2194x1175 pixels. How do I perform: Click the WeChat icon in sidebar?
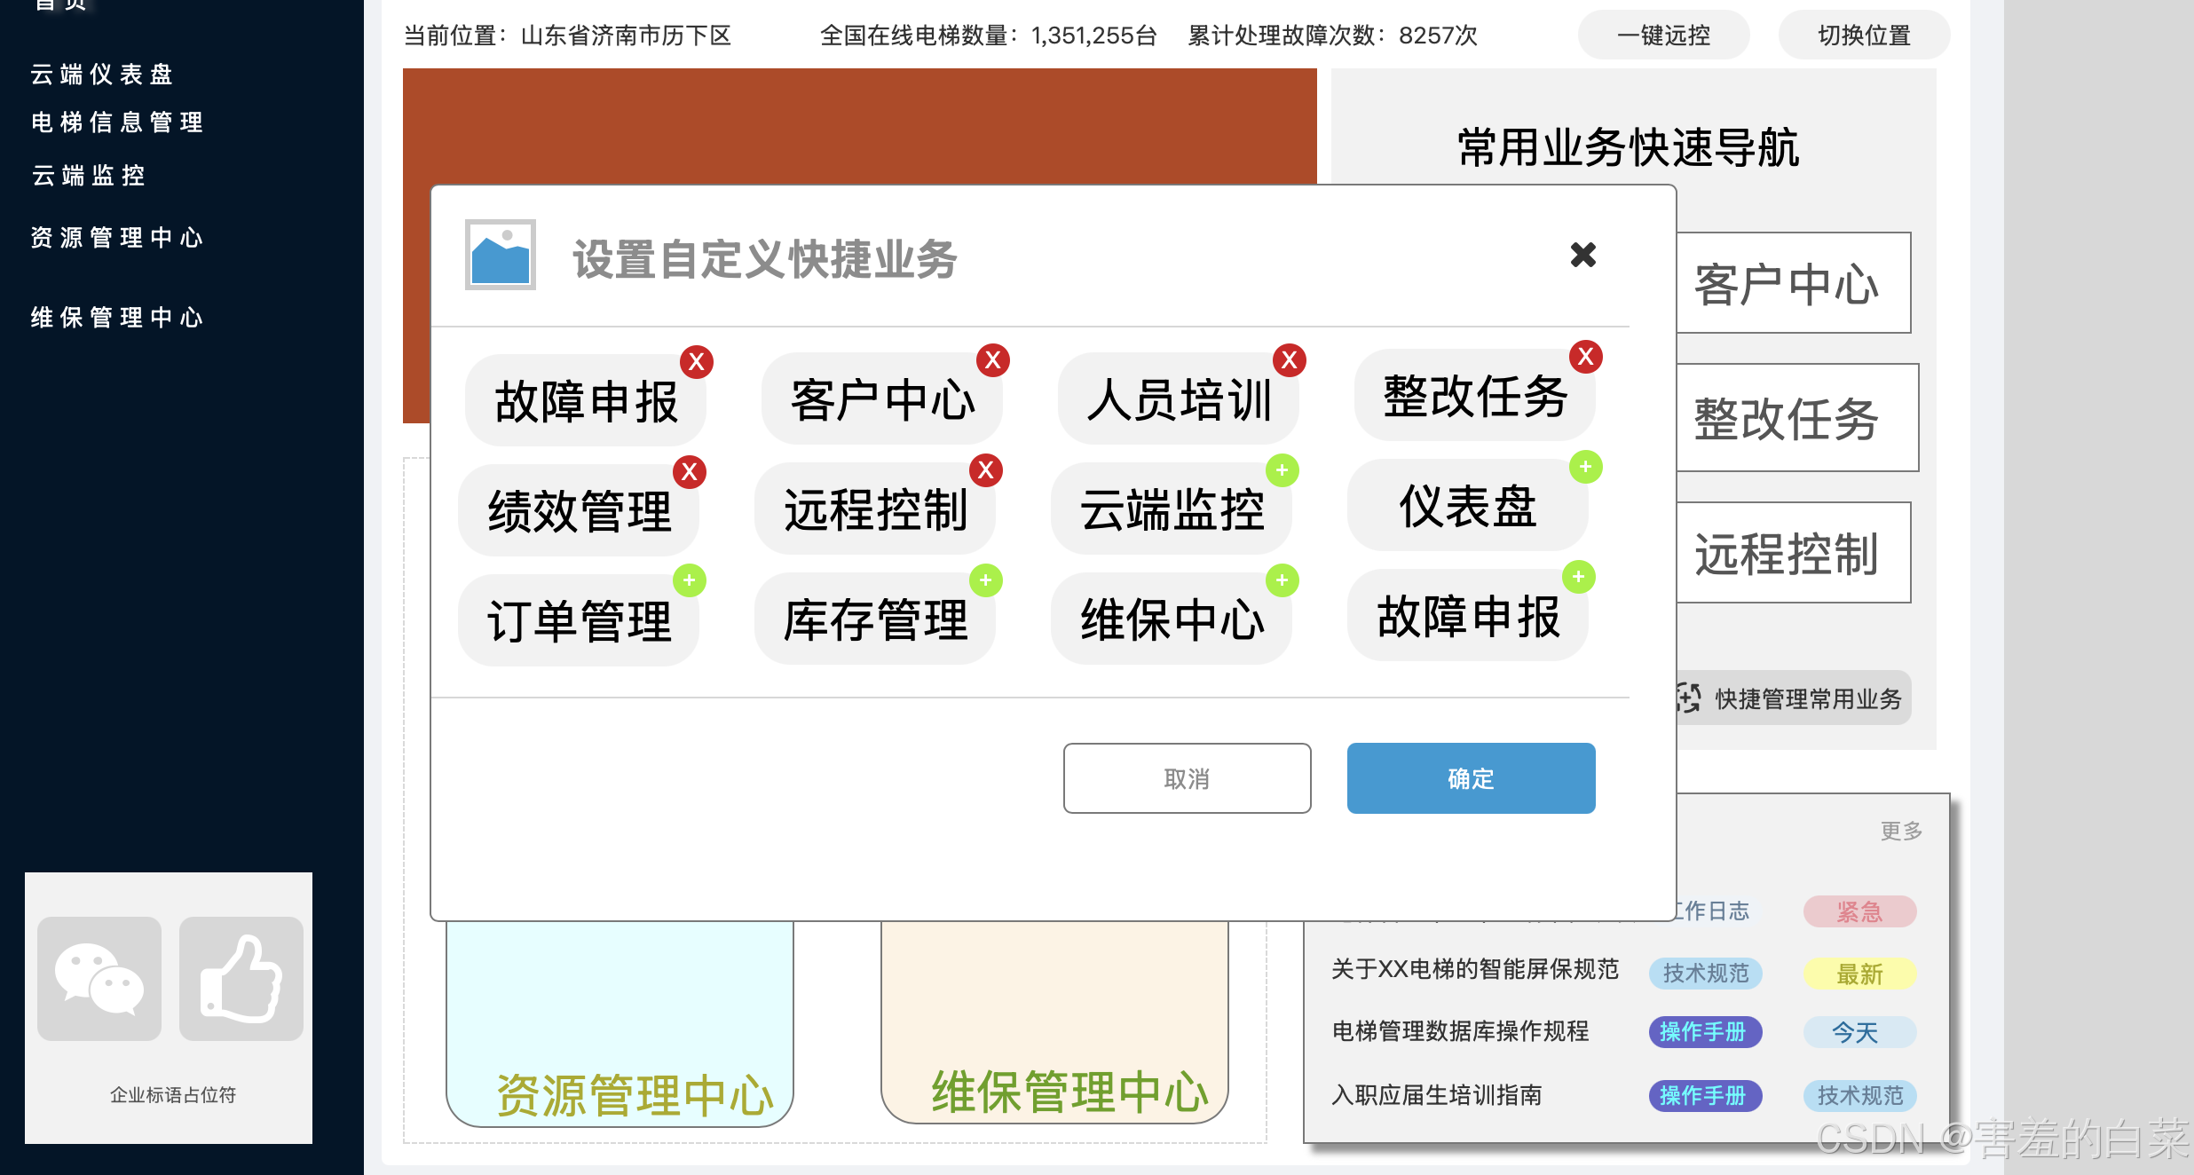coord(99,979)
